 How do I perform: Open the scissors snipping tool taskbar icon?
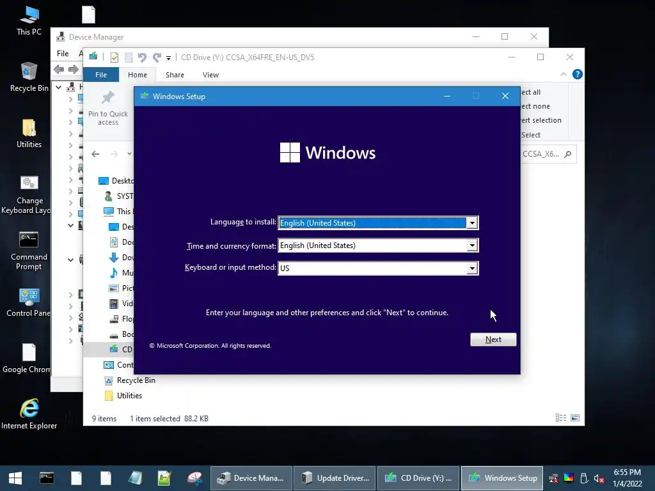coord(194,478)
